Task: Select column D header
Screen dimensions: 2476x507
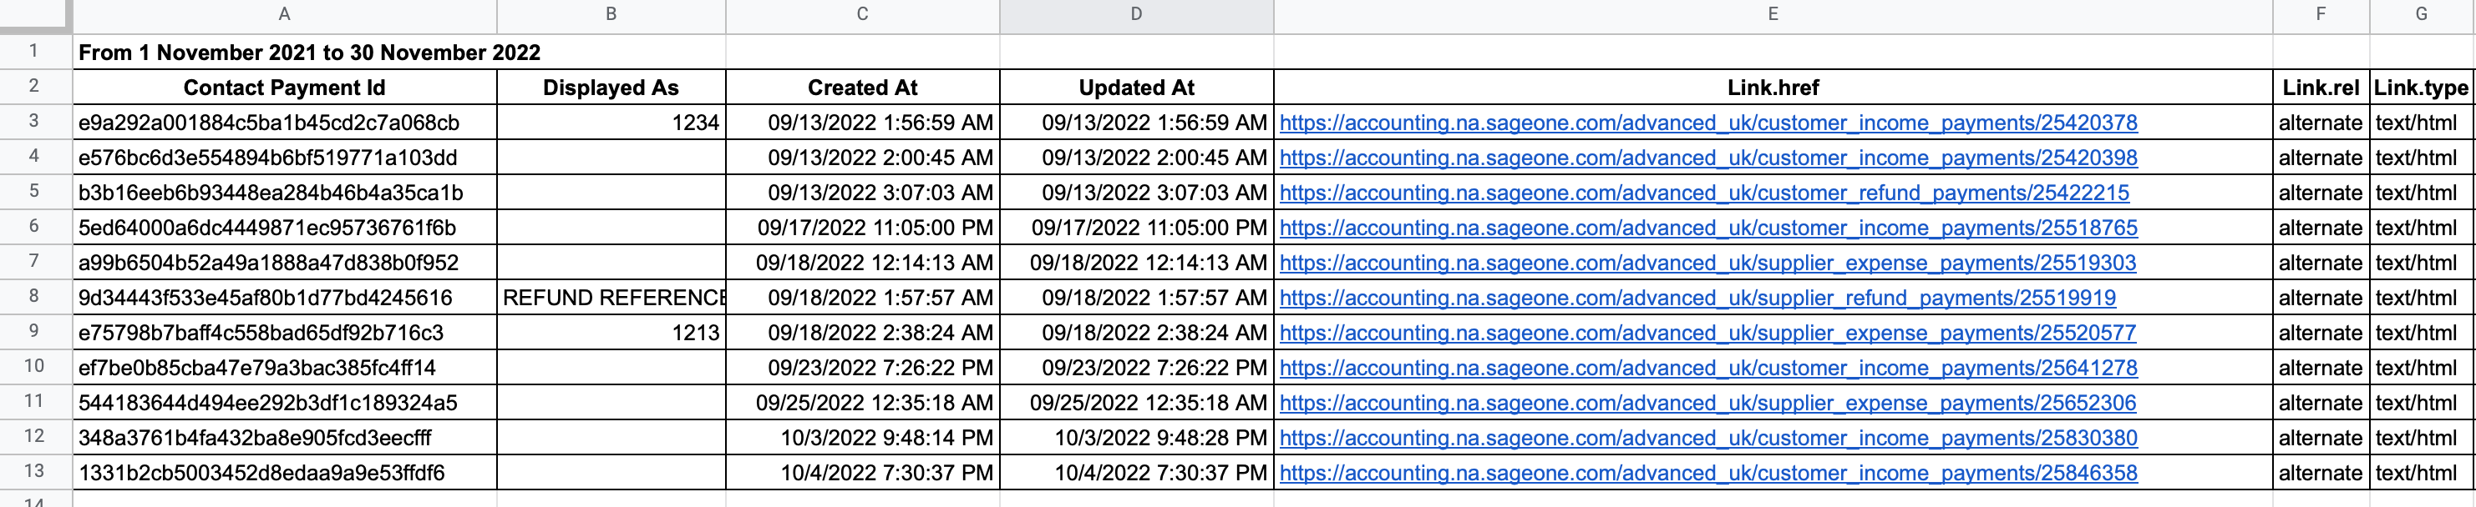Action: [x=1136, y=14]
